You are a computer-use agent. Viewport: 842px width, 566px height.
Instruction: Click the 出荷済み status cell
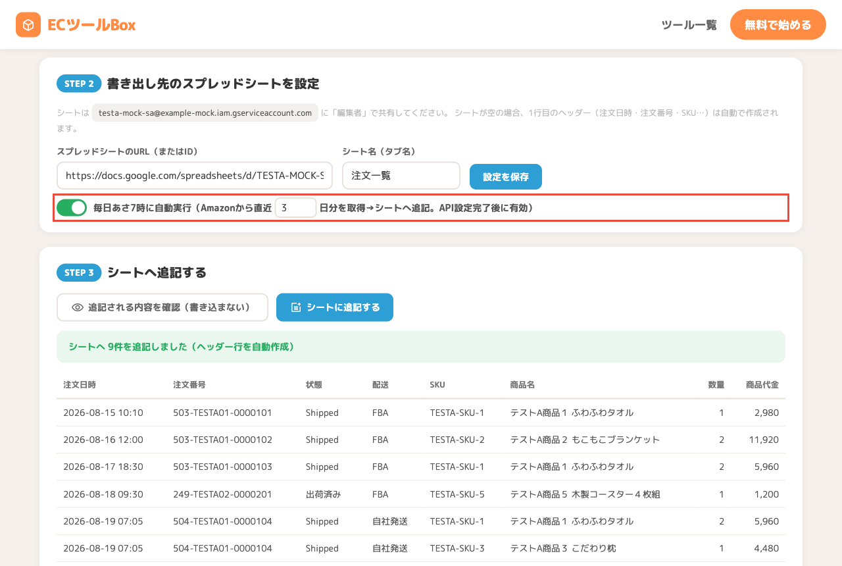323,494
